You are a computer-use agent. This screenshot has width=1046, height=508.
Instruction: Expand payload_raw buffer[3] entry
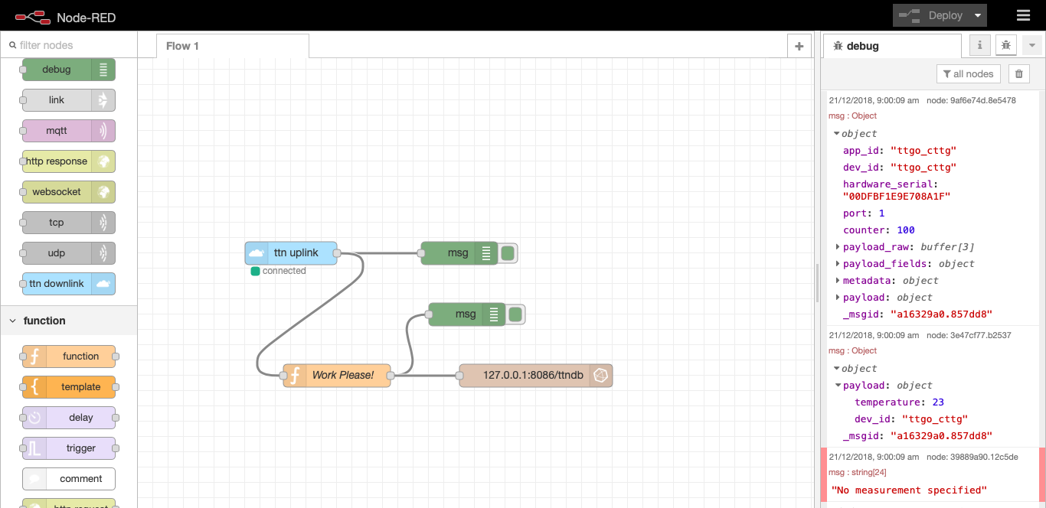point(837,247)
